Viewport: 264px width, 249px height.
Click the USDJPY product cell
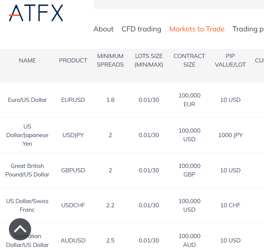pos(73,135)
